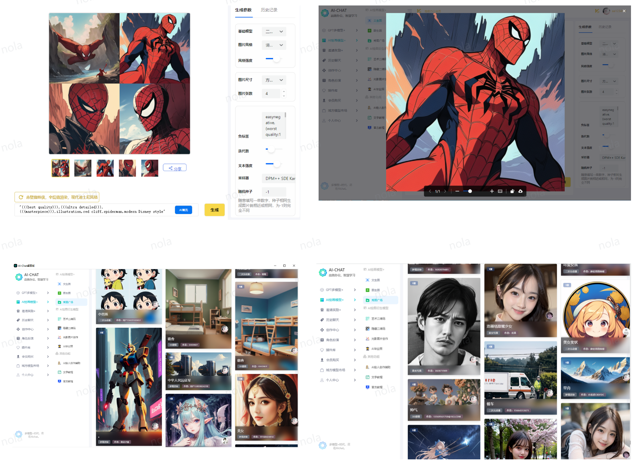Click the 随机种子 input showing -1
The height and width of the screenshot is (467, 635).
pyautogui.click(x=274, y=192)
